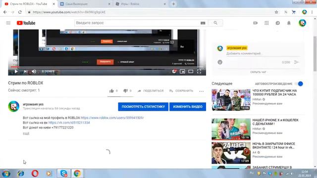Click the shopping cart extension icon
This screenshot has width=317, height=178.
[x=294, y=12]
